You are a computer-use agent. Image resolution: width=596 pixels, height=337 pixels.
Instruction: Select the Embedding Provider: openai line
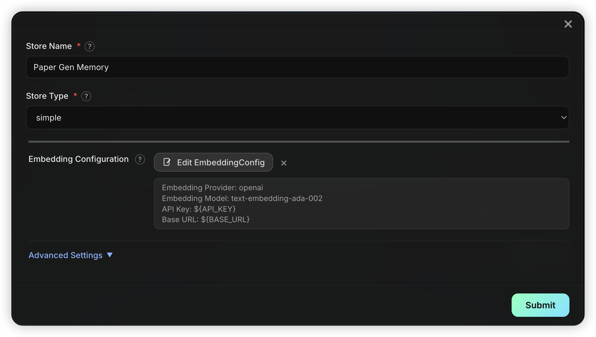pyautogui.click(x=212, y=188)
